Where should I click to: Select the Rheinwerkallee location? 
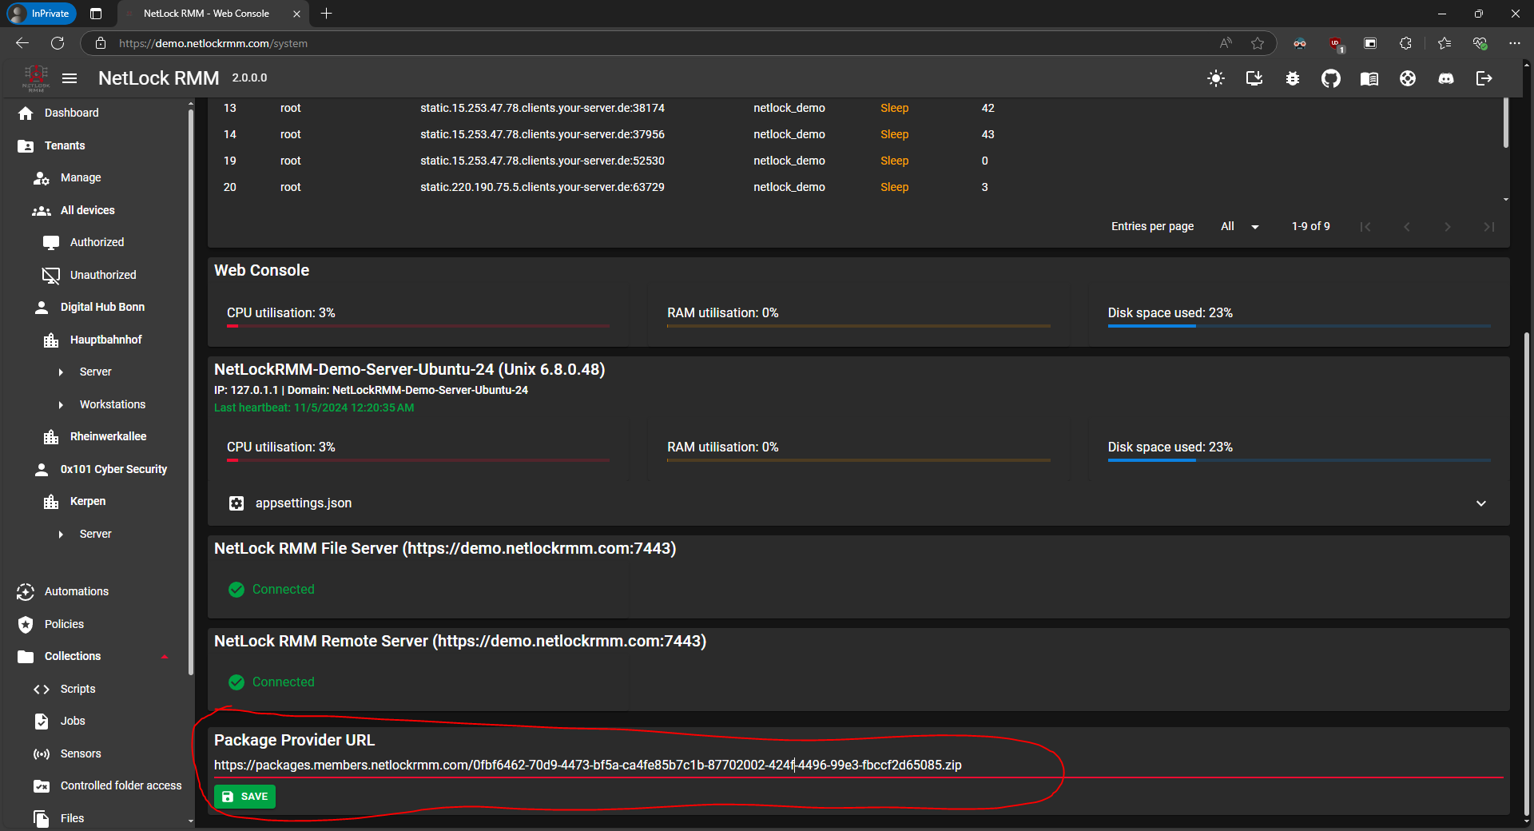tap(108, 436)
